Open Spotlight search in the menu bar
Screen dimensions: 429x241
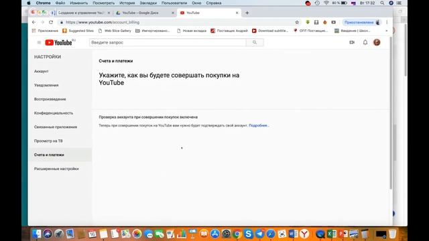(382, 3)
